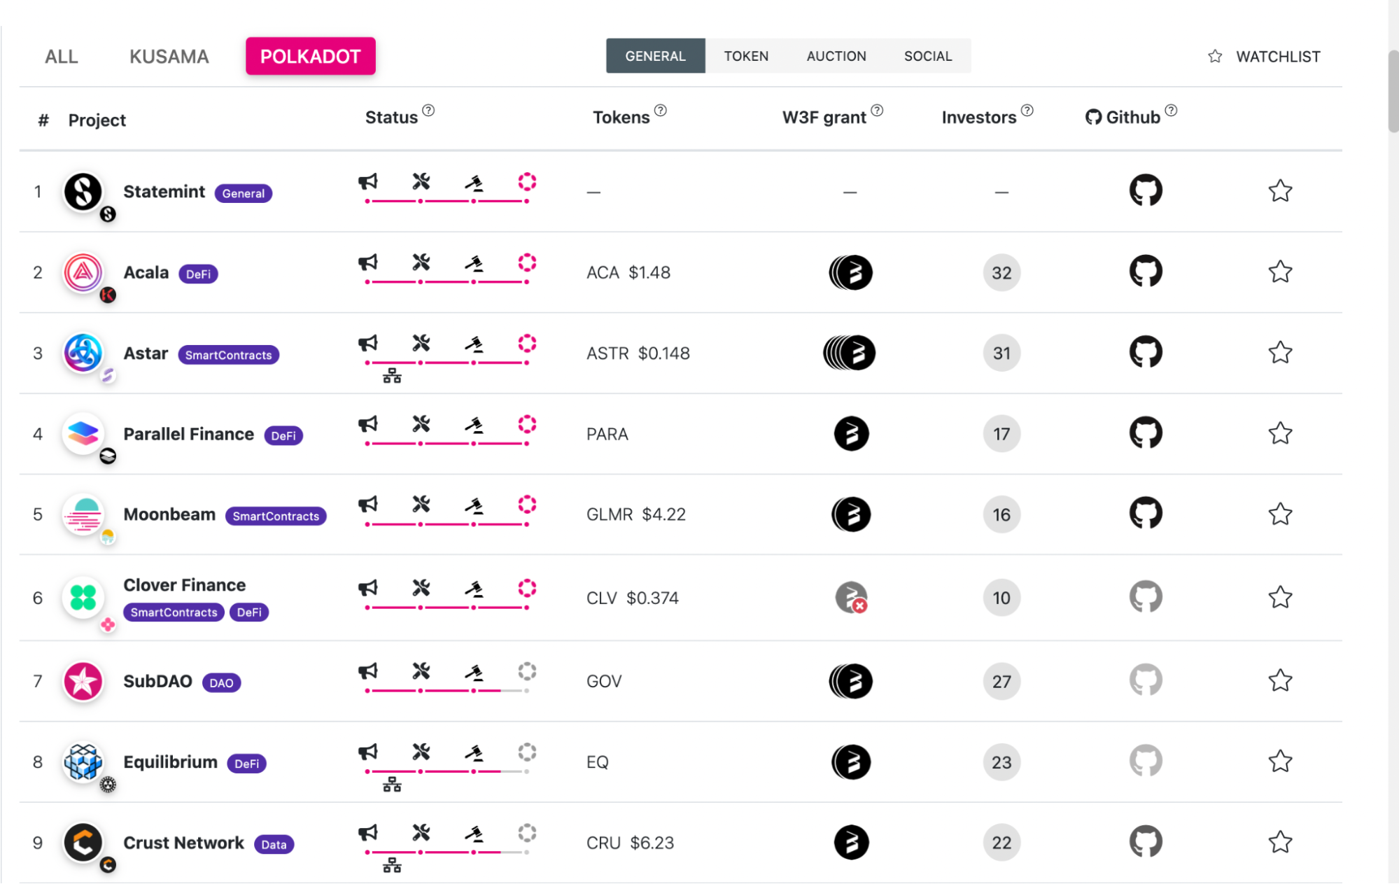Show help for the Tokens column
This screenshot has height=884, width=1399.
(x=660, y=110)
